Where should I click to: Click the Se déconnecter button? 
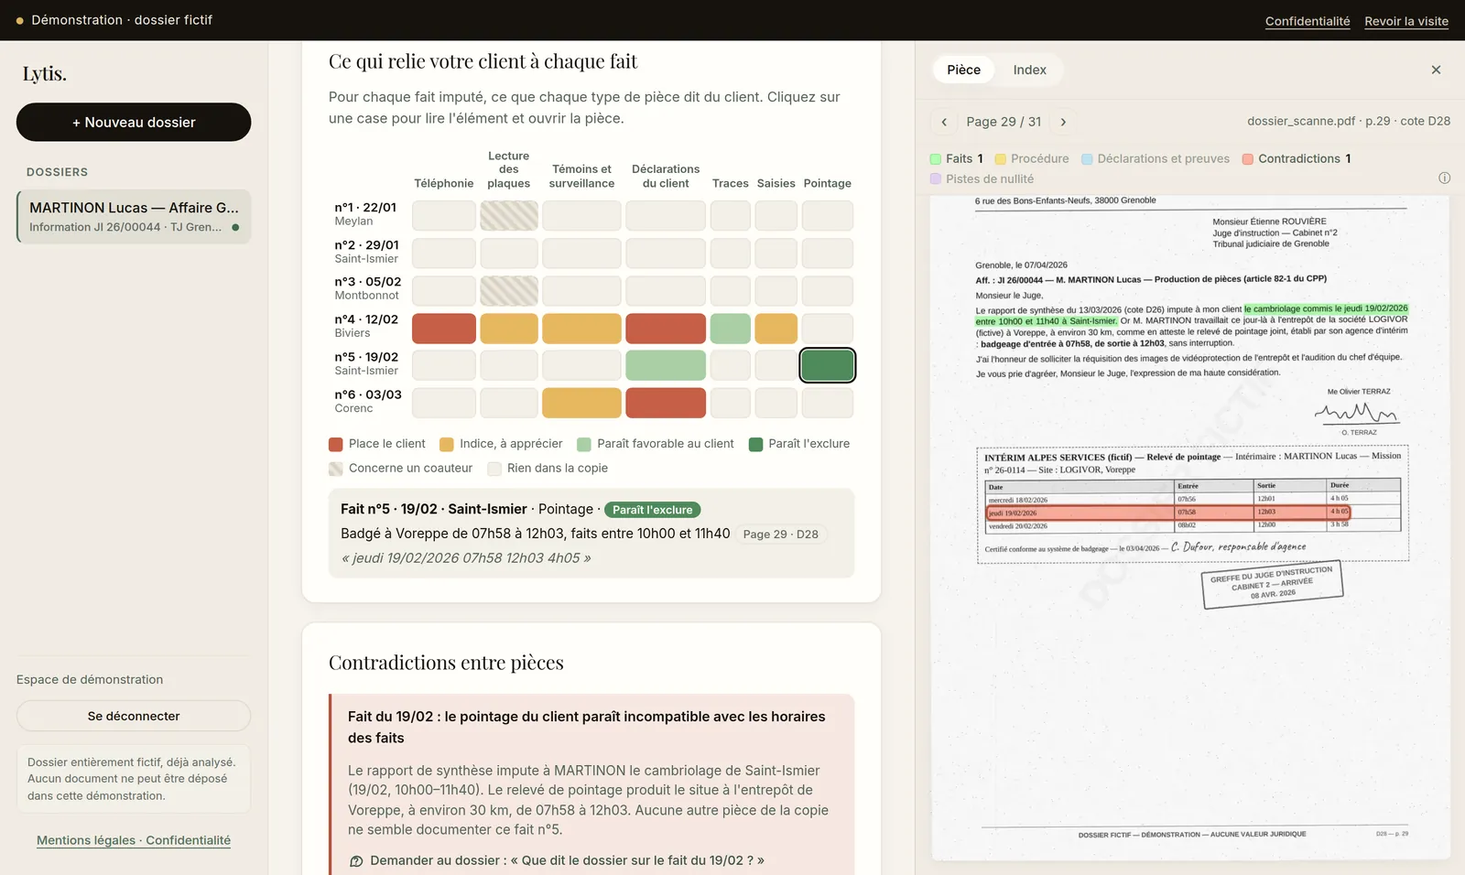(x=134, y=716)
